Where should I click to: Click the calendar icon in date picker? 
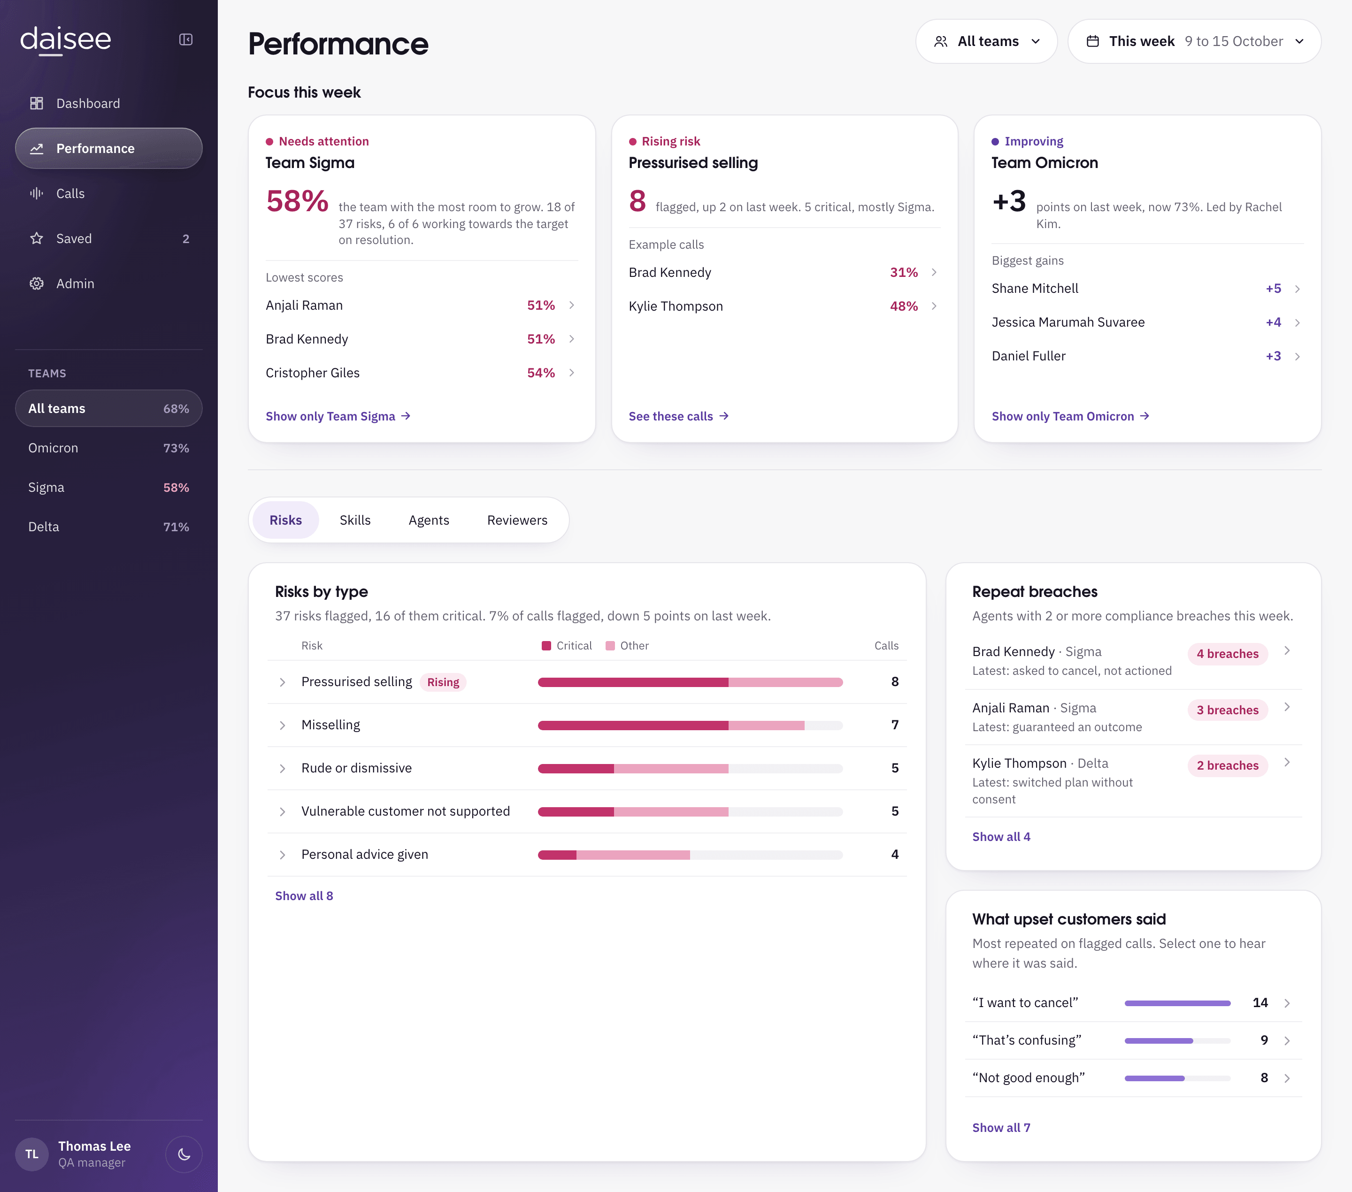(x=1093, y=41)
